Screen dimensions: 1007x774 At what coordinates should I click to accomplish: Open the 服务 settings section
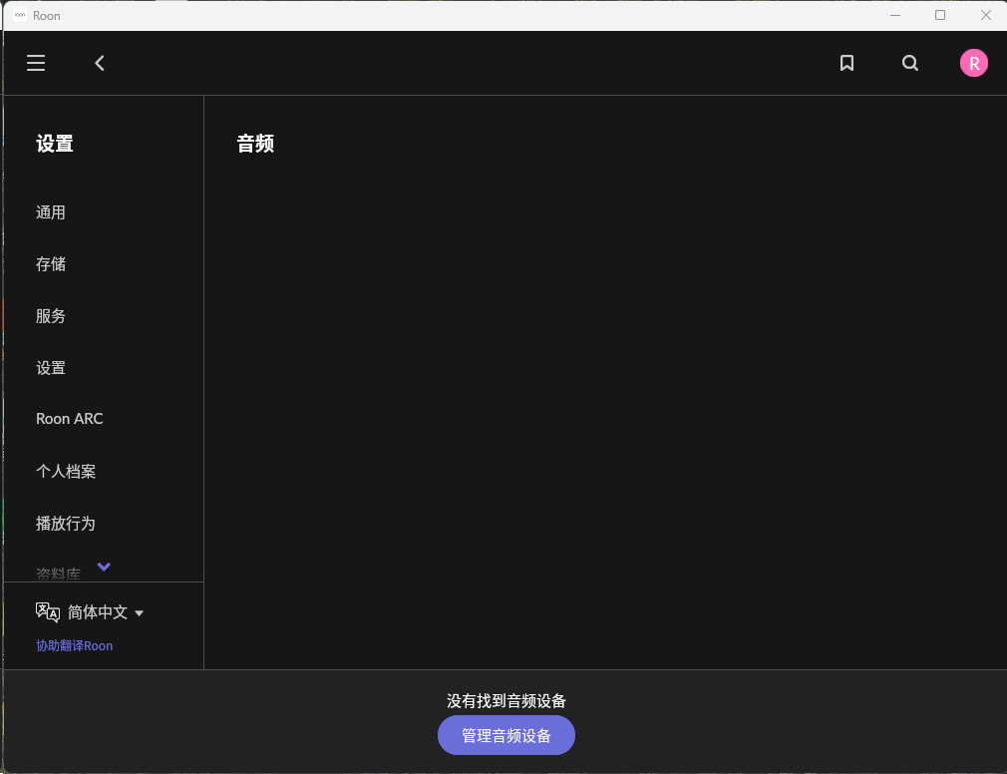point(51,316)
